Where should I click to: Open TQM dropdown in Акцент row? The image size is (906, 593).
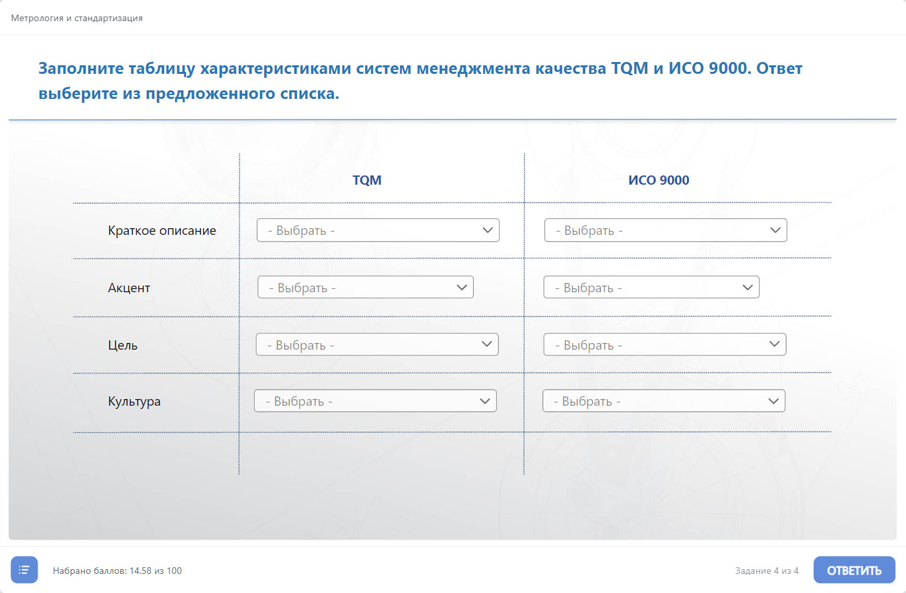(x=365, y=288)
